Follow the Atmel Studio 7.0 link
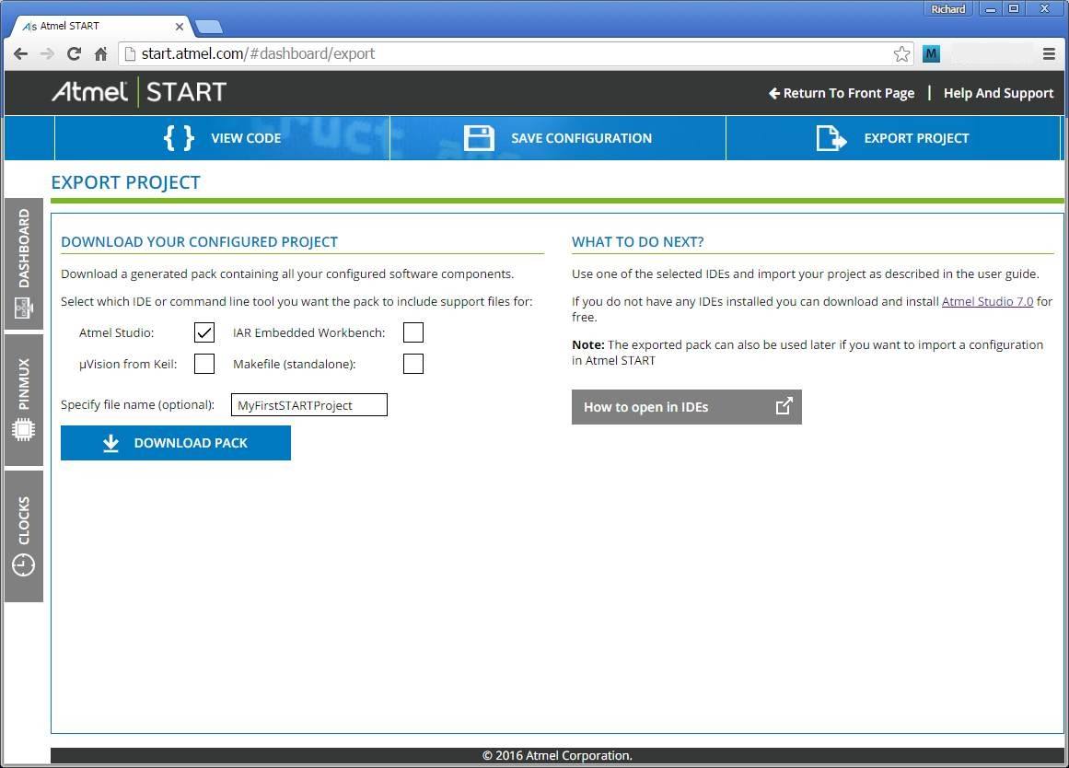 click(x=987, y=301)
